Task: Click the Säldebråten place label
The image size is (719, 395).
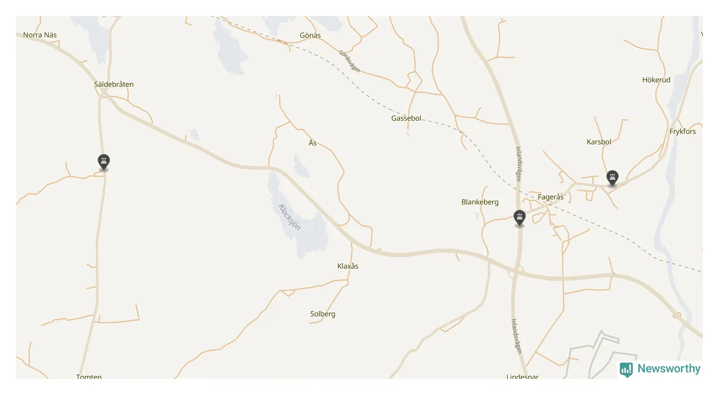Action: pos(114,84)
